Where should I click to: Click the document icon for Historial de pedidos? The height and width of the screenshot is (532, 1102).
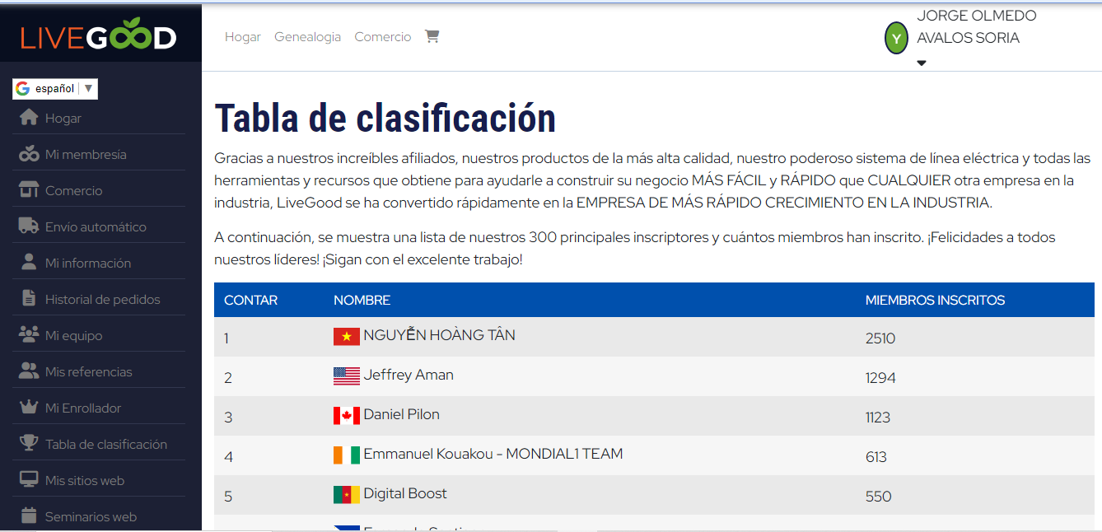pos(29,299)
